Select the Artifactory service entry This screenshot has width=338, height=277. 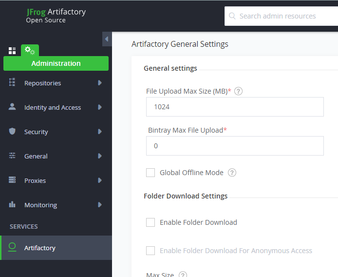pyautogui.click(x=56, y=248)
